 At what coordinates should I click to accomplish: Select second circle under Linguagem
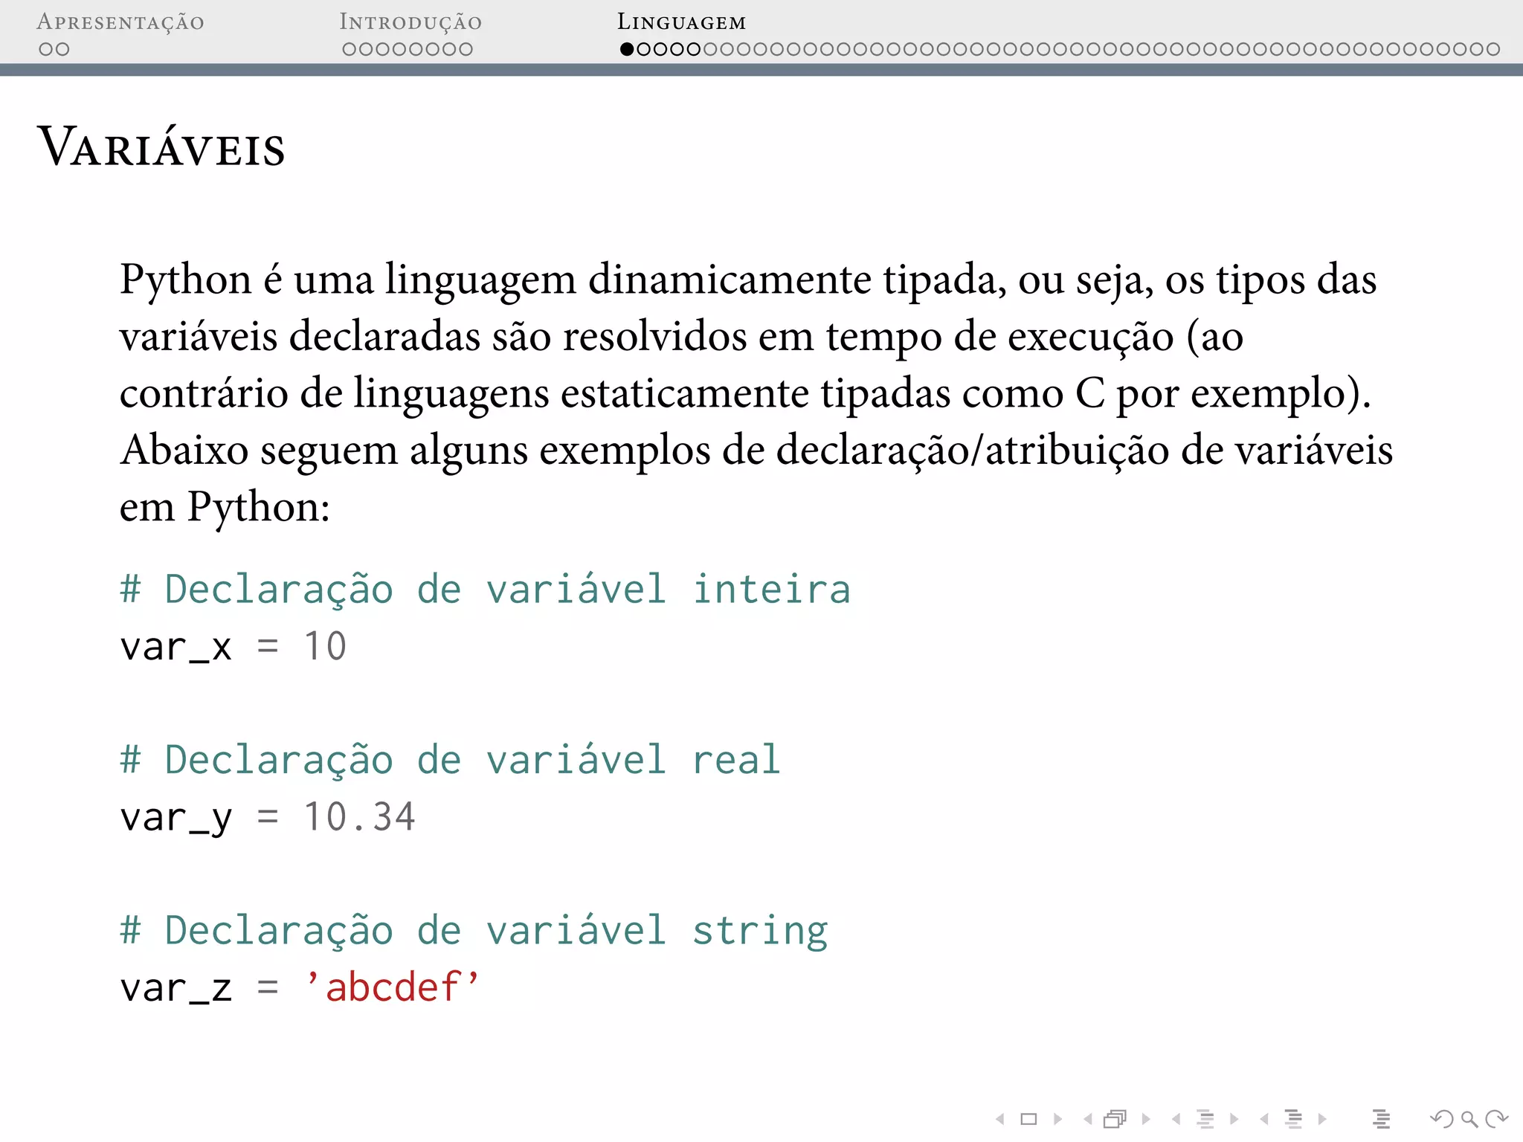(643, 49)
